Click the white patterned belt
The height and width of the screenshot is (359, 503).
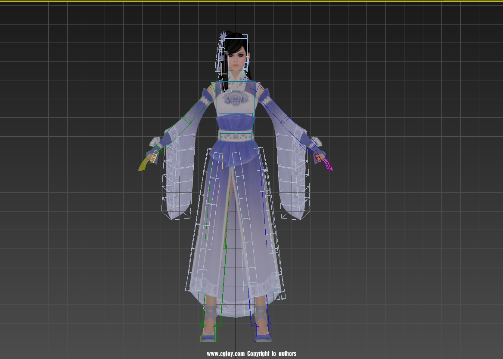[235, 137]
